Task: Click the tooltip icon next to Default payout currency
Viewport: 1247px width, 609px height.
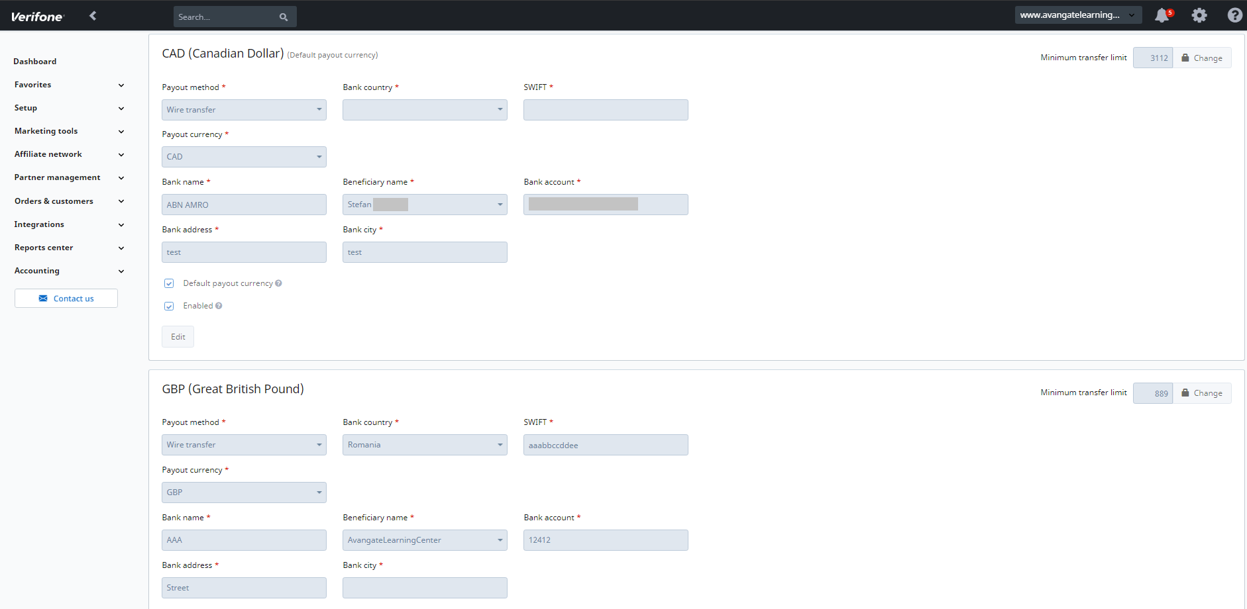Action: coord(278,283)
